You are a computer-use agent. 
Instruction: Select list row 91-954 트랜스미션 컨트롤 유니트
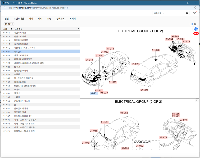coord(40,86)
